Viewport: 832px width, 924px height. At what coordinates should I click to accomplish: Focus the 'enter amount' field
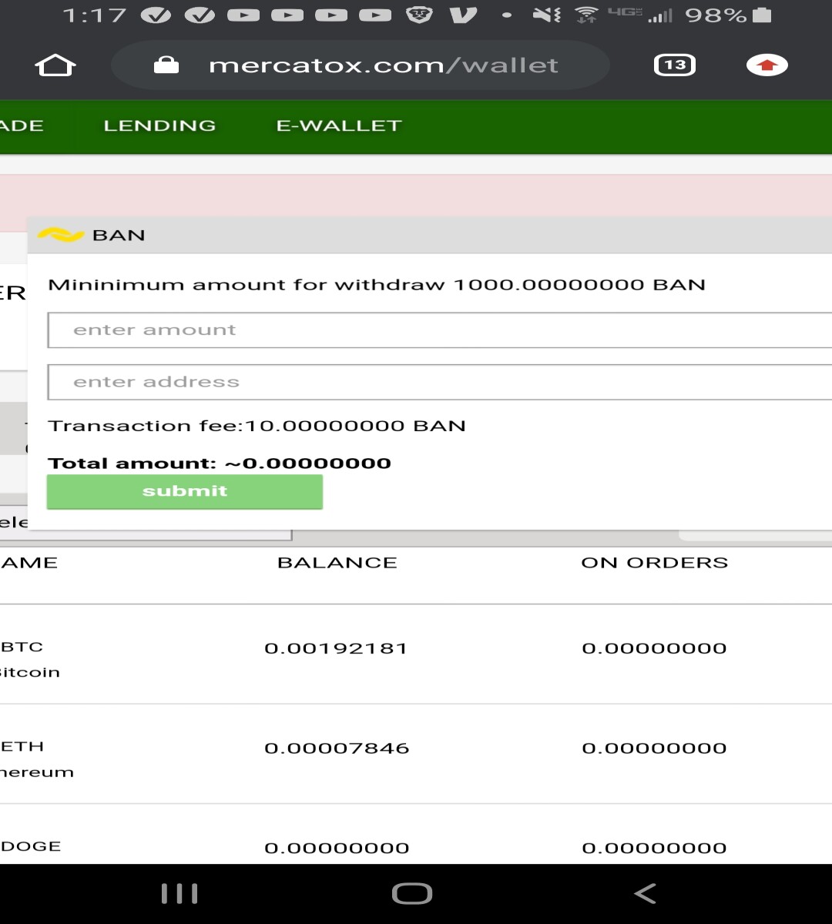tap(440, 330)
